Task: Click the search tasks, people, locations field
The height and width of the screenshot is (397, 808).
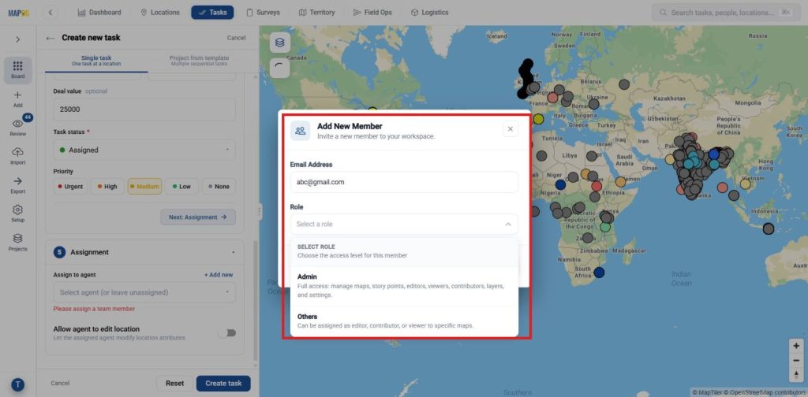Action: click(727, 13)
